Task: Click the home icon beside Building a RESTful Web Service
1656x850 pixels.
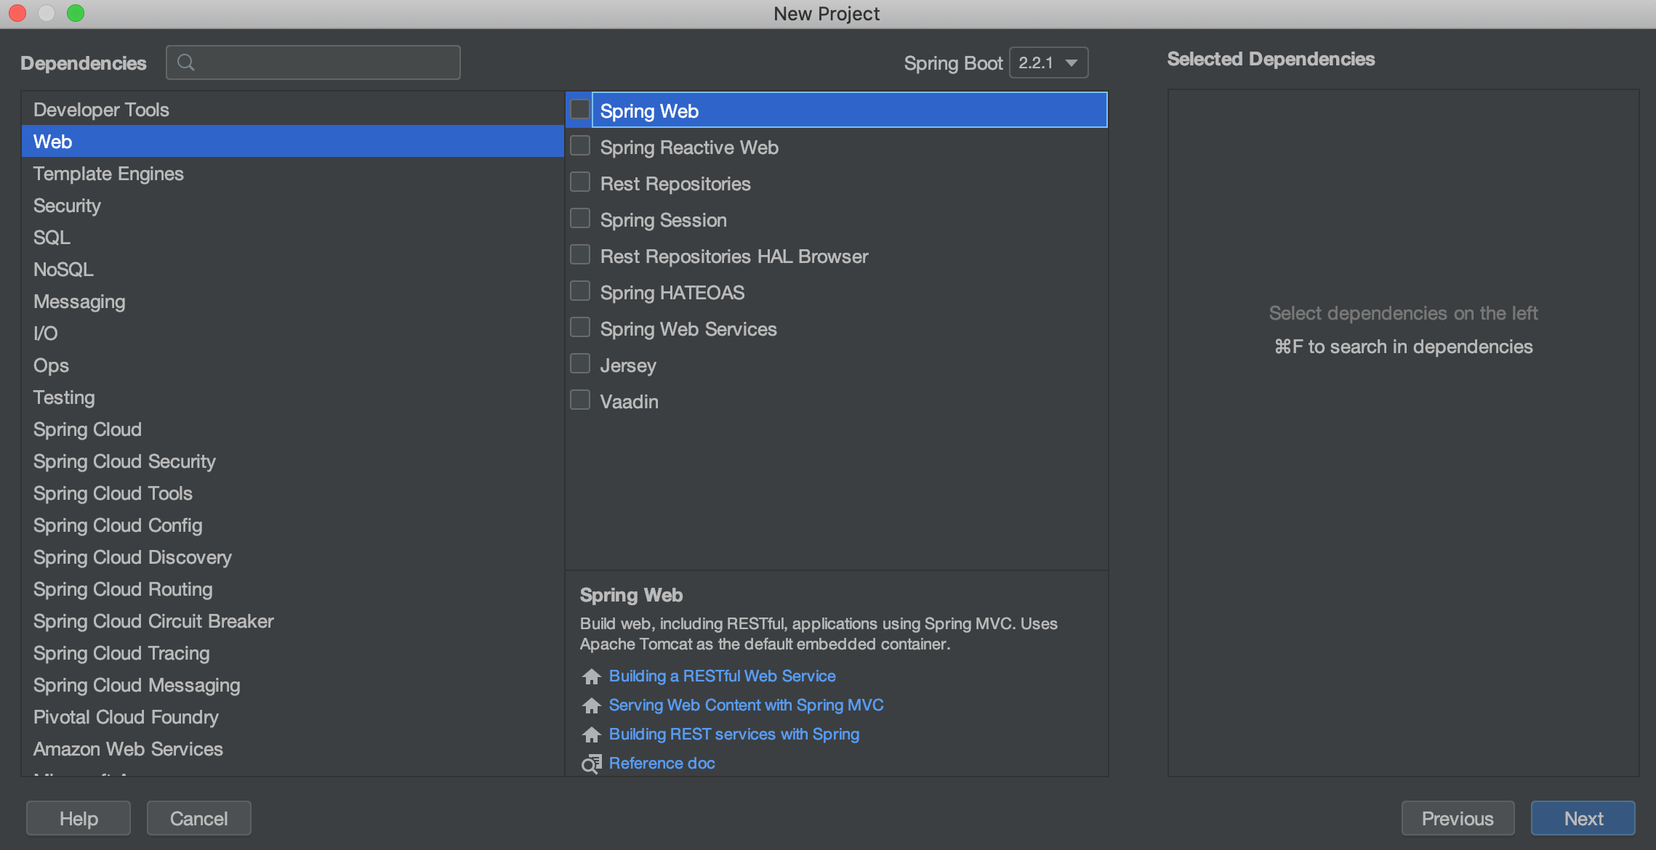Action: tap(591, 676)
